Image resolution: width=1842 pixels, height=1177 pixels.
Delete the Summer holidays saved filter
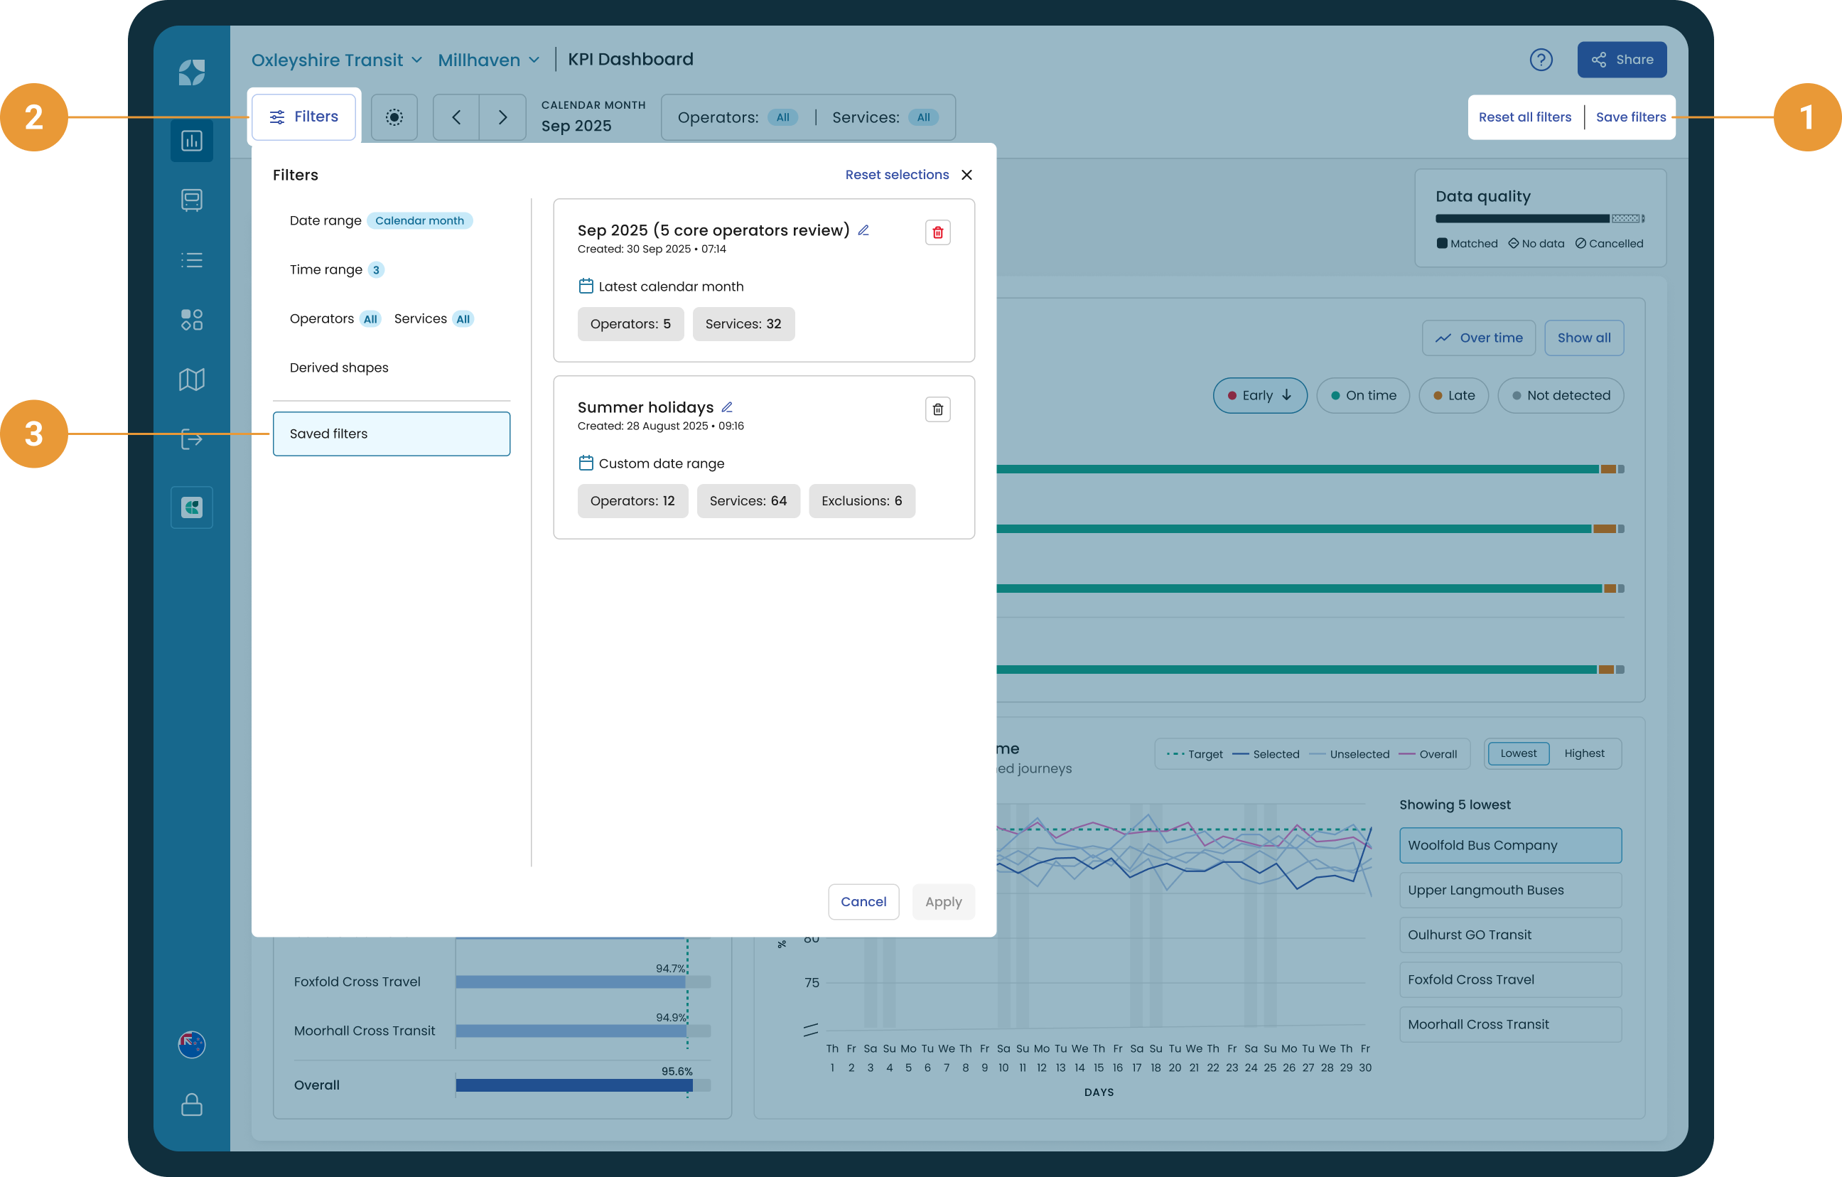click(x=938, y=409)
